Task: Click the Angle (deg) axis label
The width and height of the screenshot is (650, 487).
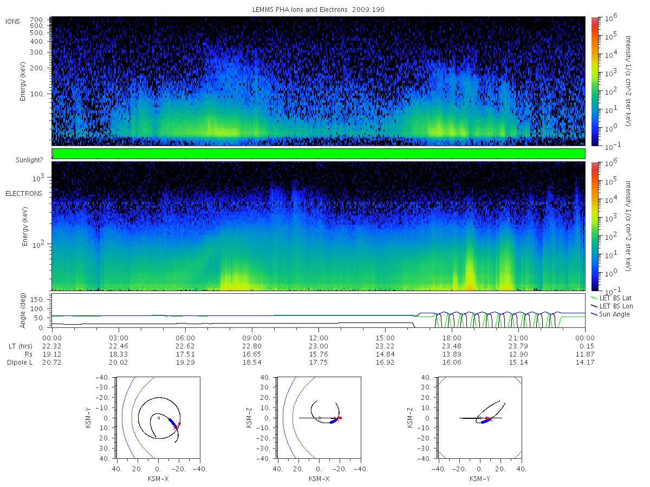Action: click(x=23, y=312)
